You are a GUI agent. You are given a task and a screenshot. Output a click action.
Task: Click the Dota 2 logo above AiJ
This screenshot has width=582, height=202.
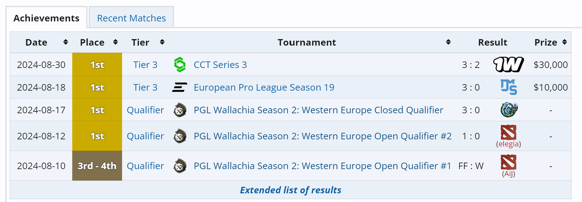[x=508, y=162]
